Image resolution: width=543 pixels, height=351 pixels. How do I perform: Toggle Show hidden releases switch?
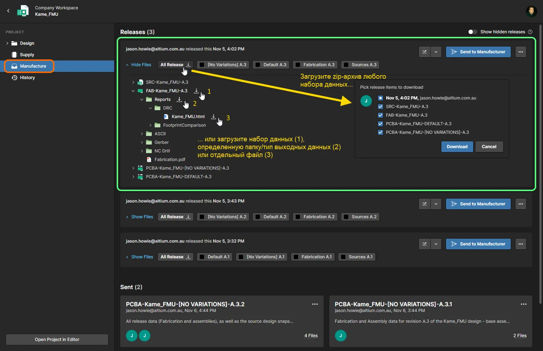coord(472,32)
